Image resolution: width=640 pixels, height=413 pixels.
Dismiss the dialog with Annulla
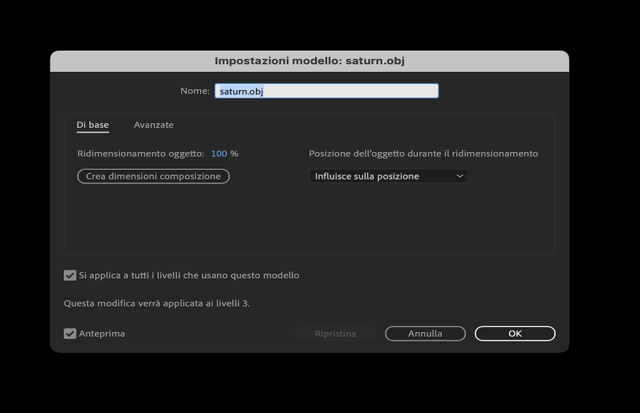tap(425, 334)
